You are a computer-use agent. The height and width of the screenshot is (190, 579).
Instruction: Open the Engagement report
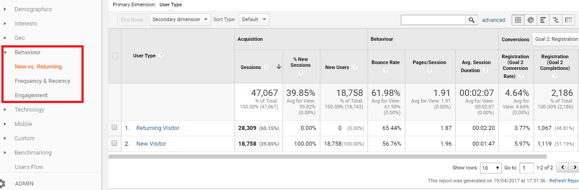[31, 95]
